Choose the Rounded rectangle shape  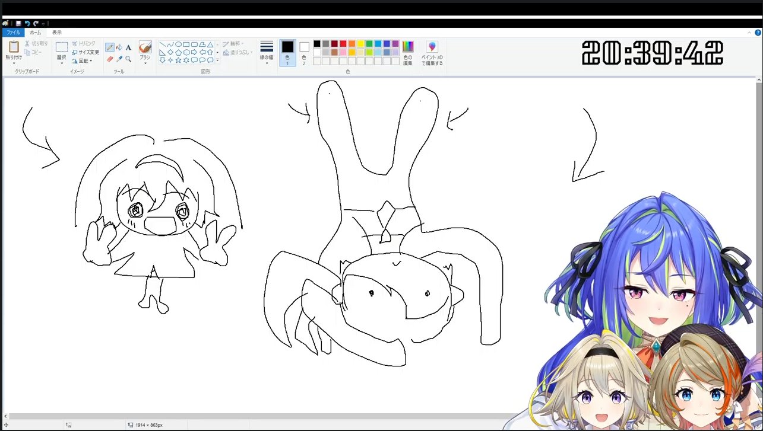(x=194, y=44)
